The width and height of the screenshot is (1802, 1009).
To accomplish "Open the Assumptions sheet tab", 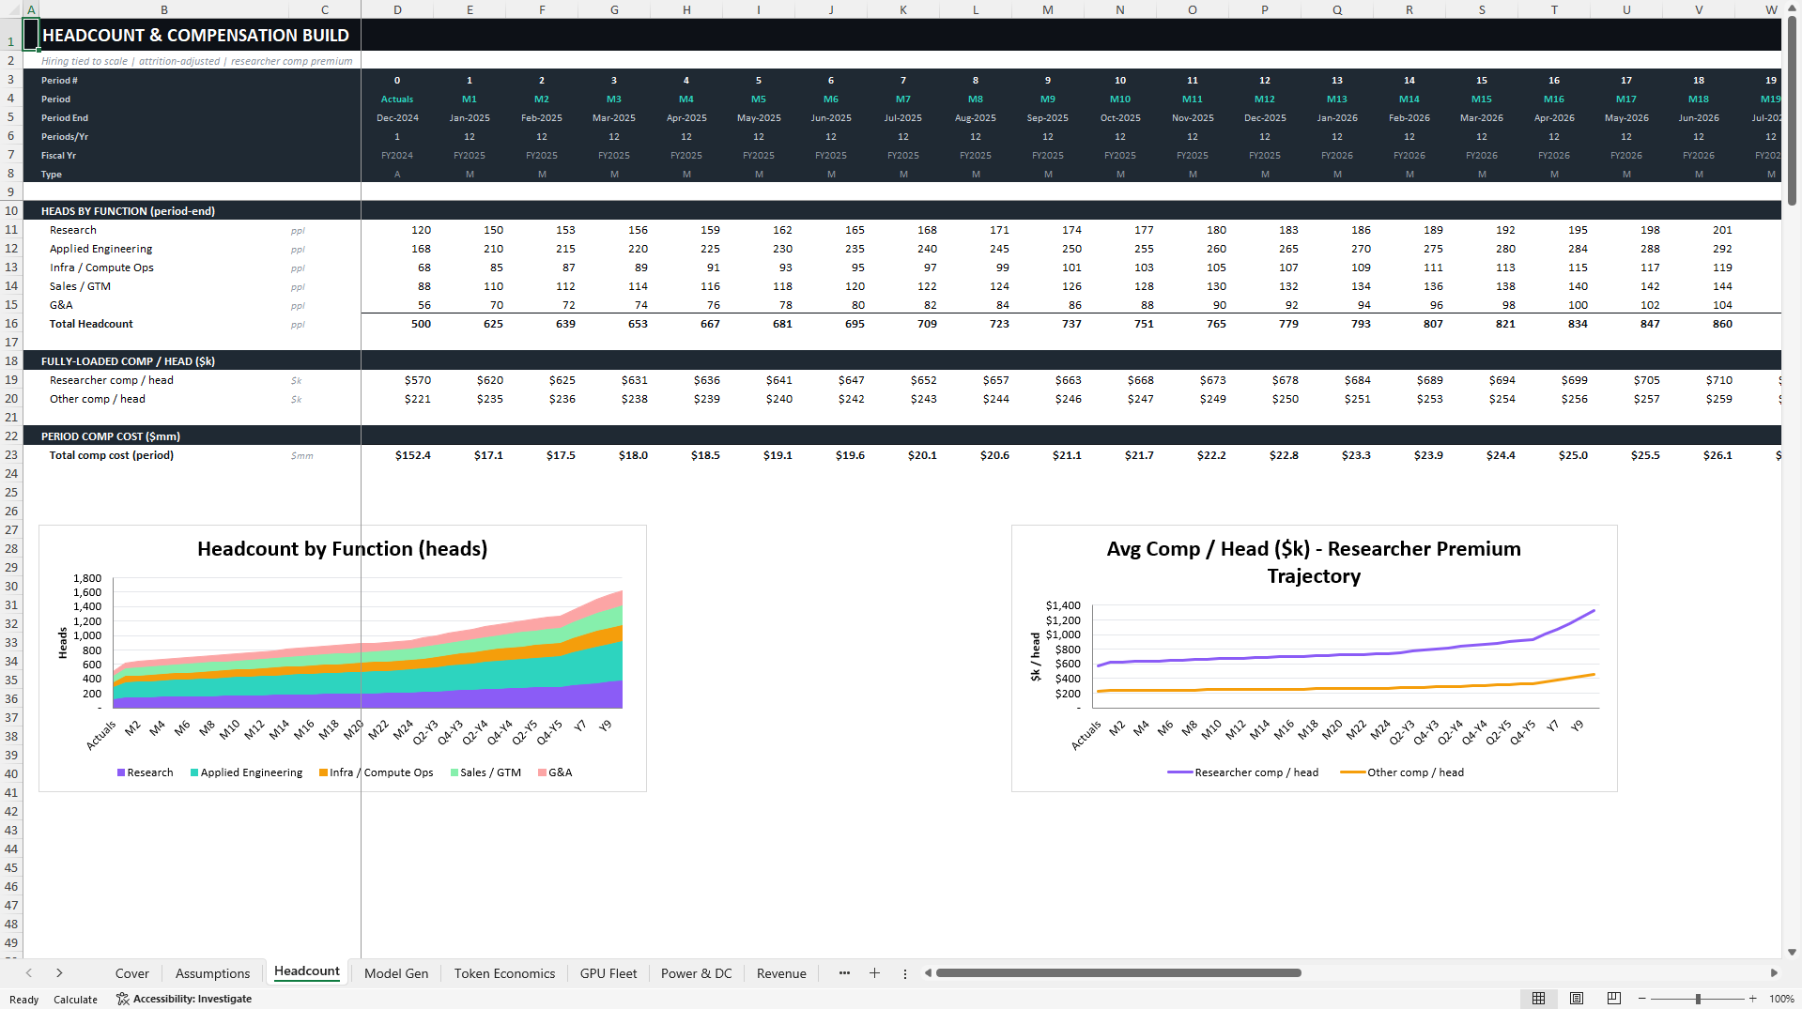I will tap(212, 973).
